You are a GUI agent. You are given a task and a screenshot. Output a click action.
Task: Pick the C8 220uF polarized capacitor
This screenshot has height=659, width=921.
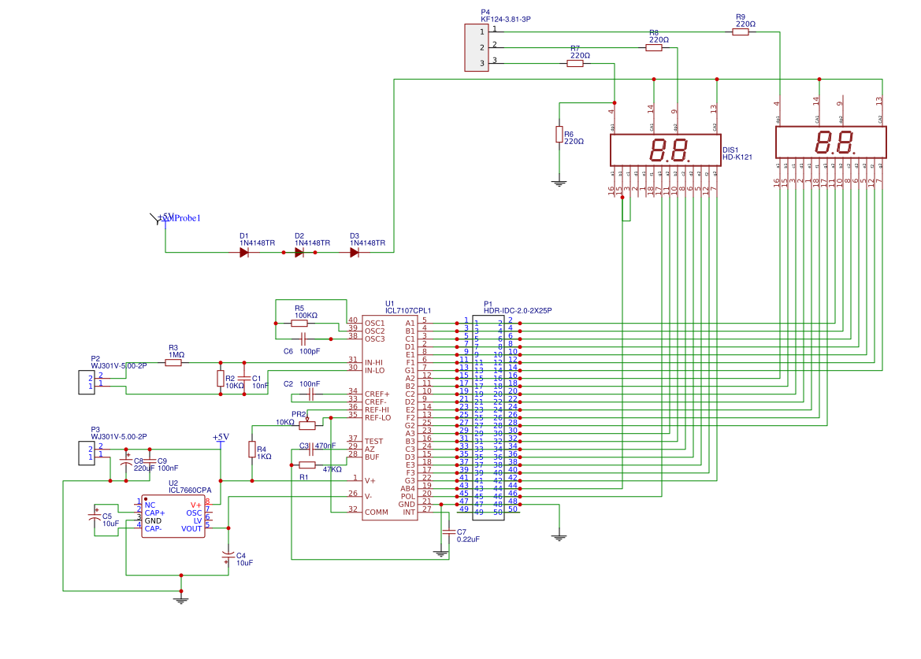(126, 462)
